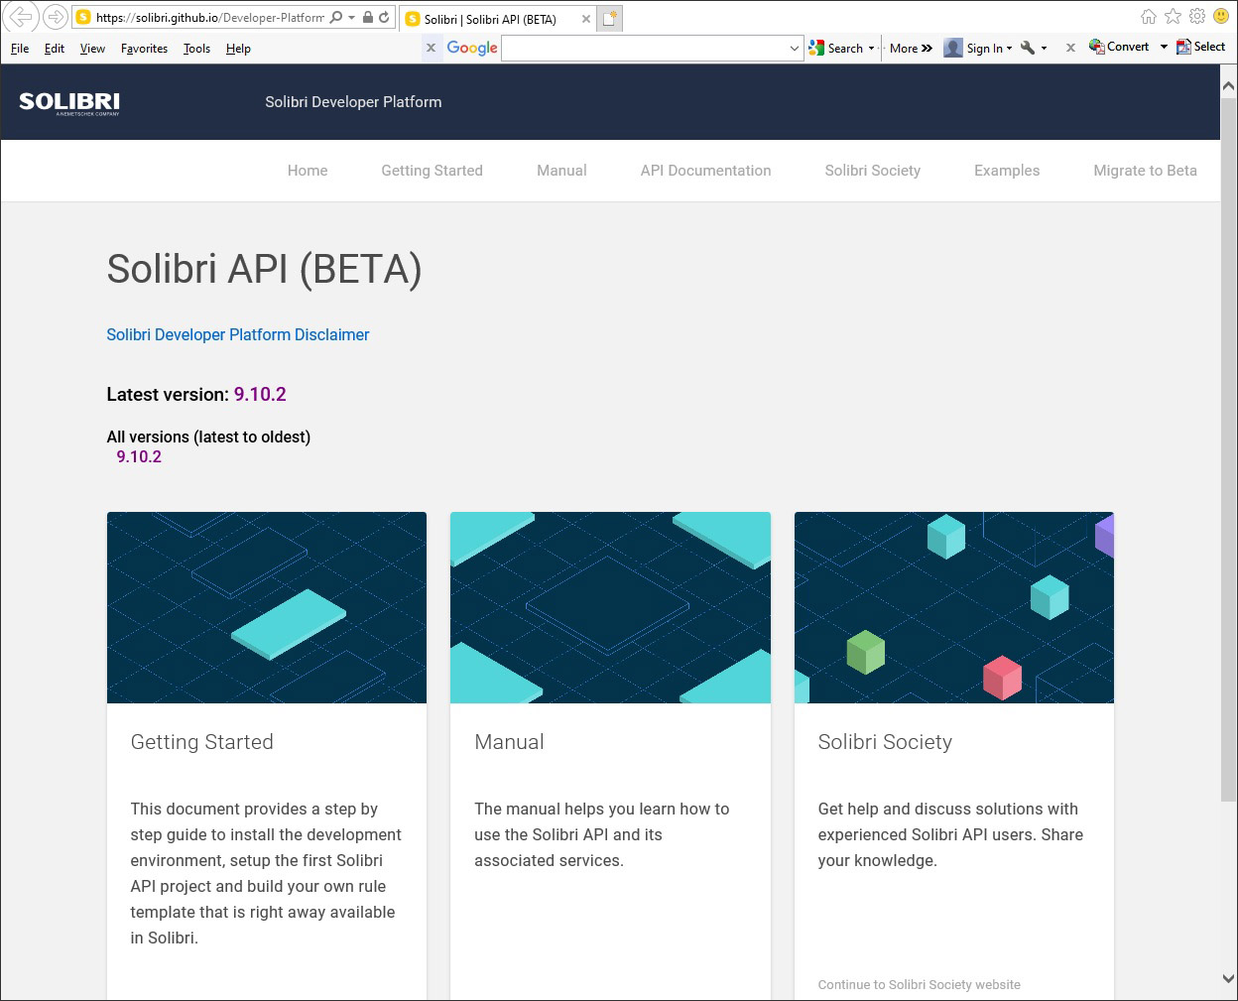Click the Getting Started card image
This screenshot has width=1238, height=1001.
pos(267,607)
